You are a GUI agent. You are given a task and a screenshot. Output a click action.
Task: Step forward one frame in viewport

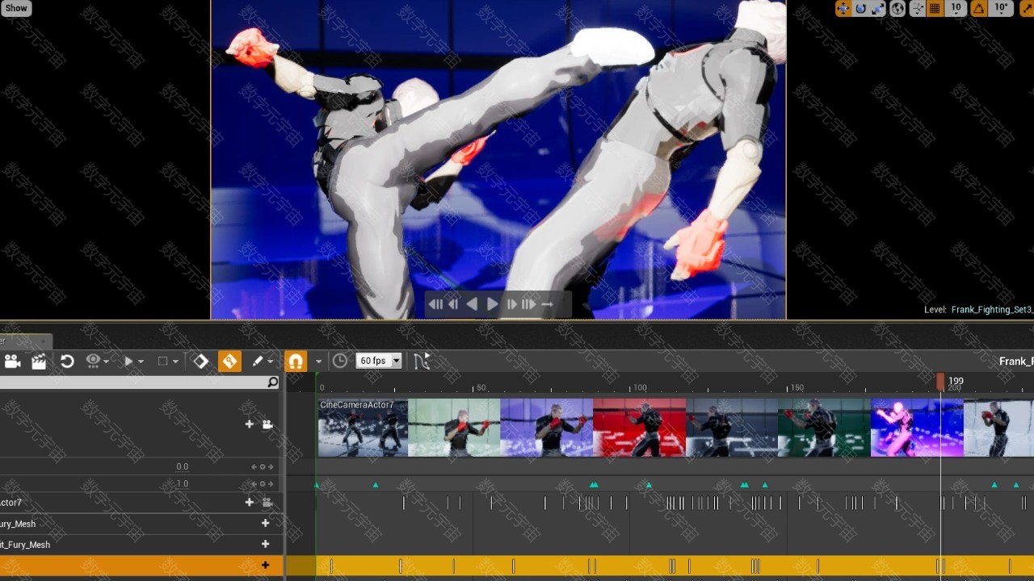511,304
